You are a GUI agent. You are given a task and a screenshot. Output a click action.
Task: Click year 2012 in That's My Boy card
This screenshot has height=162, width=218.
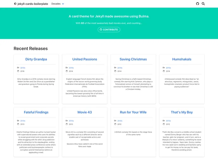point(168,124)
